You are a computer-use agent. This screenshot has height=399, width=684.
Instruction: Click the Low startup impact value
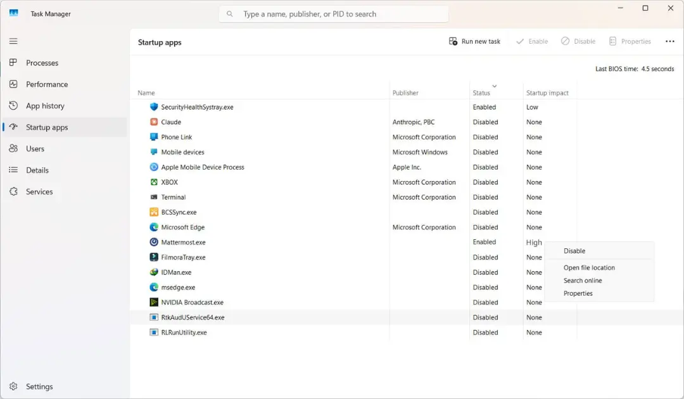[x=532, y=107]
